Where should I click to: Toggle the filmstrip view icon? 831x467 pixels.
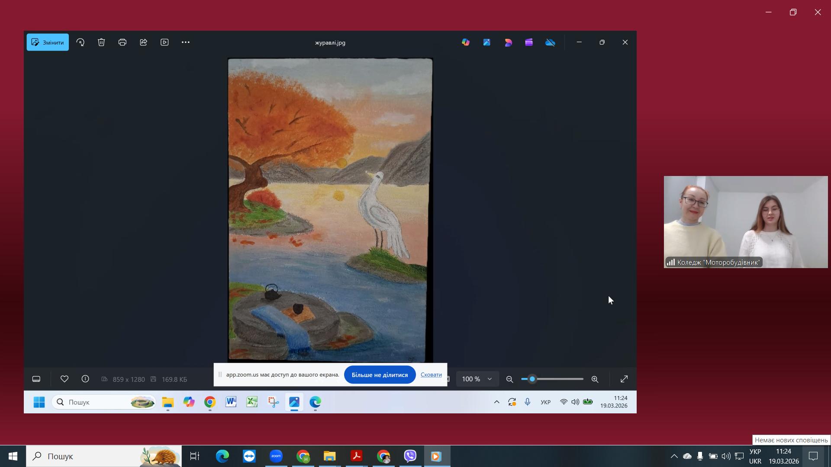click(x=36, y=379)
